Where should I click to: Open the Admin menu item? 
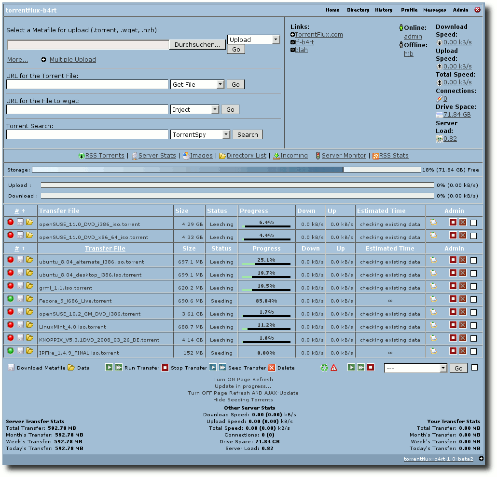click(460, 10)
